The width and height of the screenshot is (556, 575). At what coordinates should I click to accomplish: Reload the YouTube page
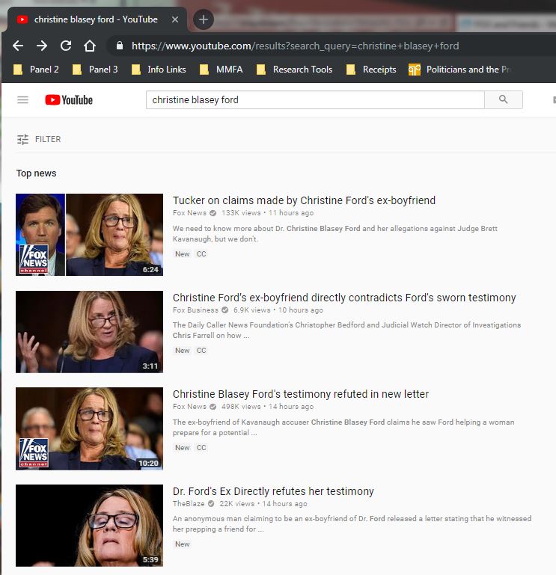[66, 46]
